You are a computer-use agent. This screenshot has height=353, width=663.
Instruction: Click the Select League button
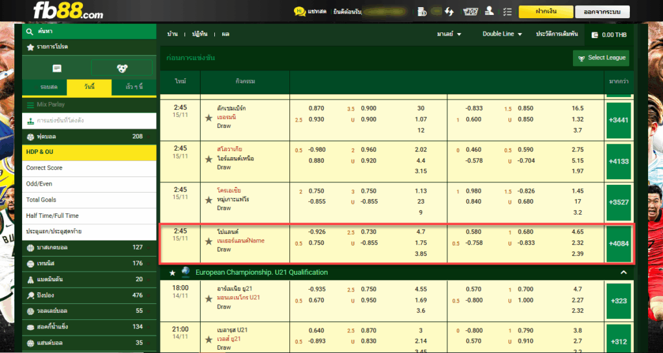coord(601,58)
